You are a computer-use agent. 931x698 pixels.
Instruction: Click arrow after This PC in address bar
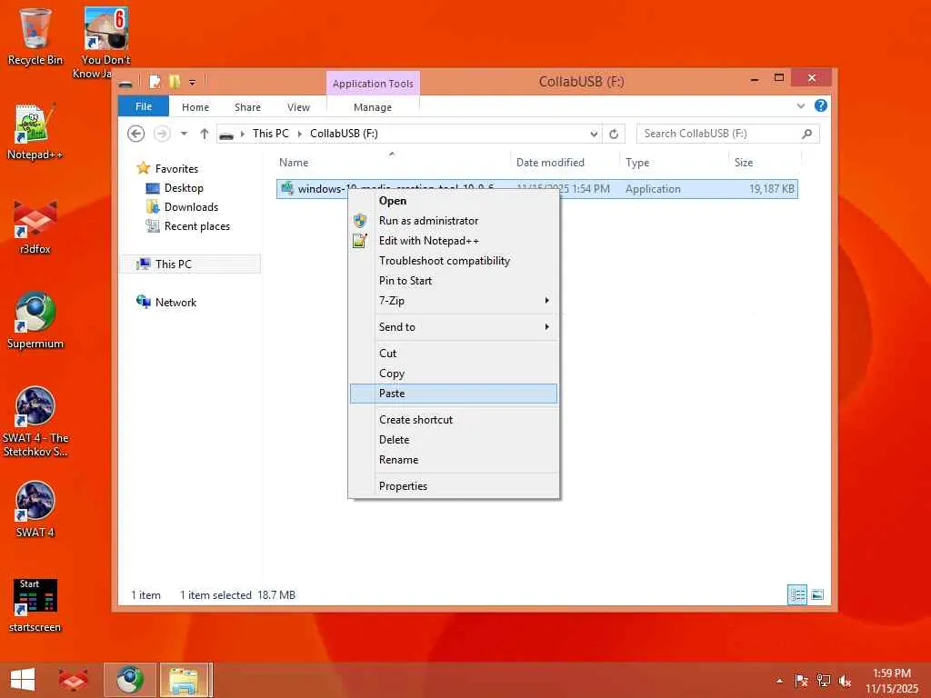[299, 134]
